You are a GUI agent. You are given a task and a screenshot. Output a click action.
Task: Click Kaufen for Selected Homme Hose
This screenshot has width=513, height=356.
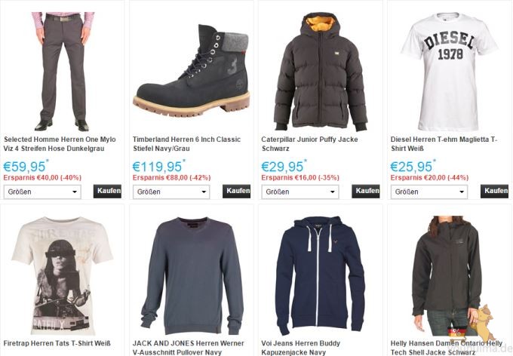pos(107,191)
